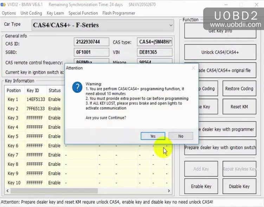264x207 pixels.
Task: Click the VIN field DE81365
Action: point(155,52)
